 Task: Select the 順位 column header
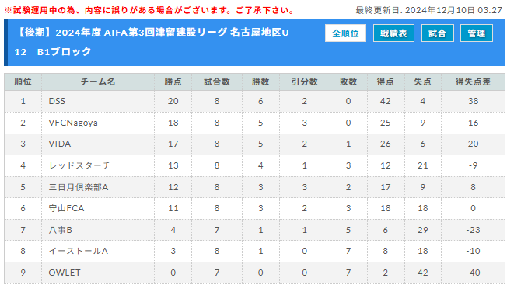23,82
